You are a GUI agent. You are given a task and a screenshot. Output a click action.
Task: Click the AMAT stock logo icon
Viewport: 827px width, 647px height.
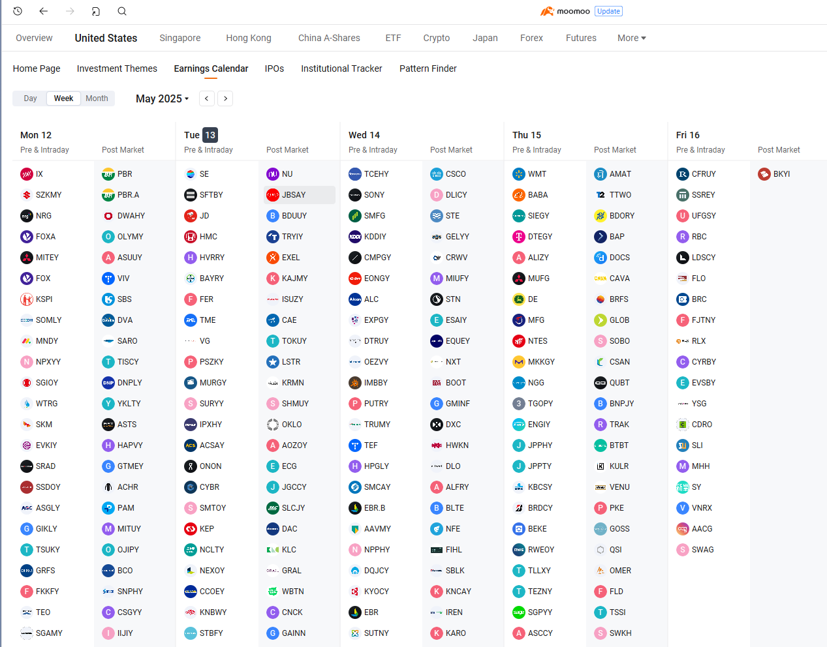[x=601, y=174]
